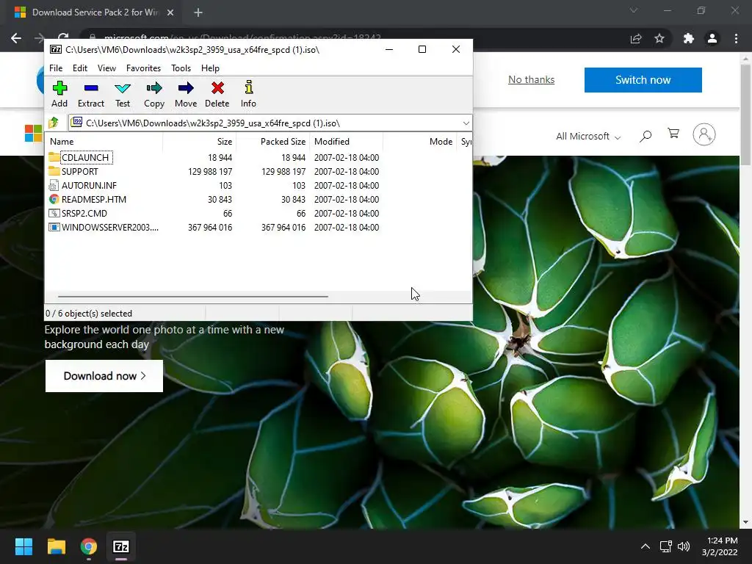Open the volume control in system tray
Screen dimensions: 752x564
[x=684, y=546]
